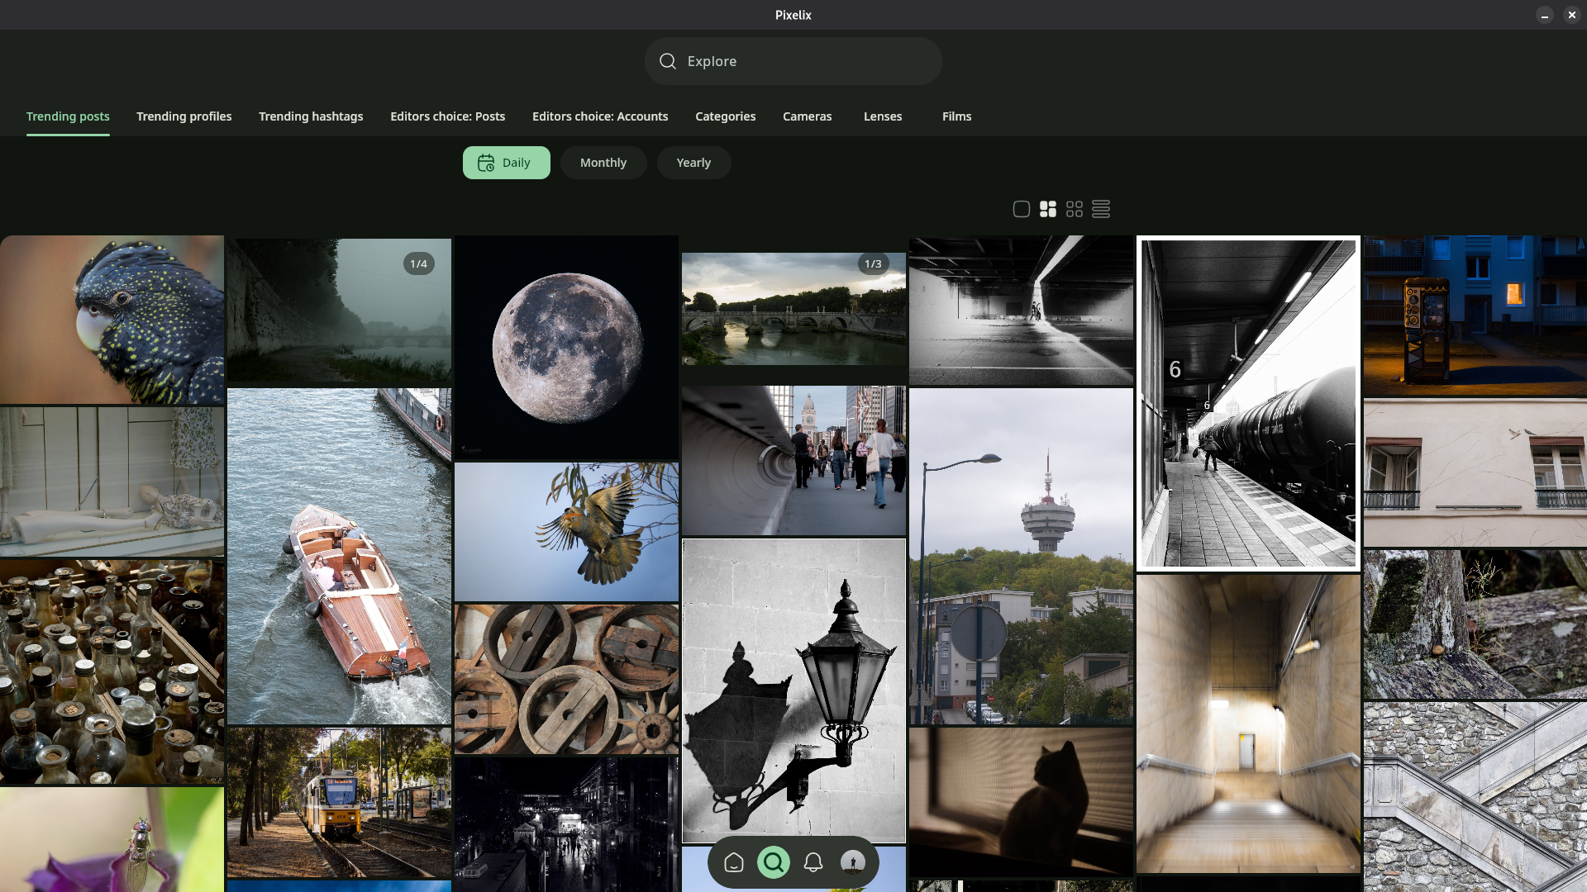Choose the square grid layout icon
Viewport: 1587px width, 892px height.
coord(1075,209)
